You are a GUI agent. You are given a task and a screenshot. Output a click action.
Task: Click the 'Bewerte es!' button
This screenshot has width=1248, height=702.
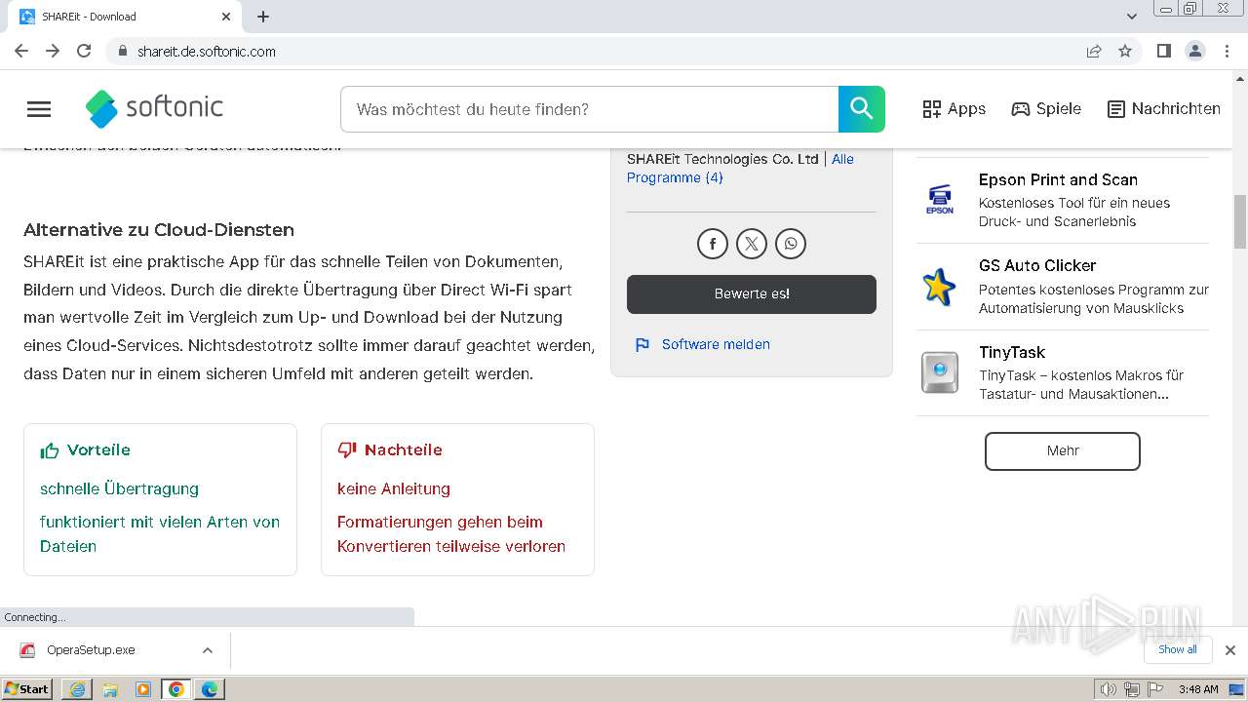(x=752, y=294)
